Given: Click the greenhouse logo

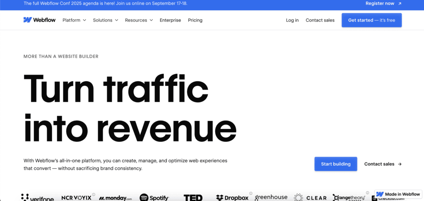Looking at the screenshot, I should click(271, 198).
